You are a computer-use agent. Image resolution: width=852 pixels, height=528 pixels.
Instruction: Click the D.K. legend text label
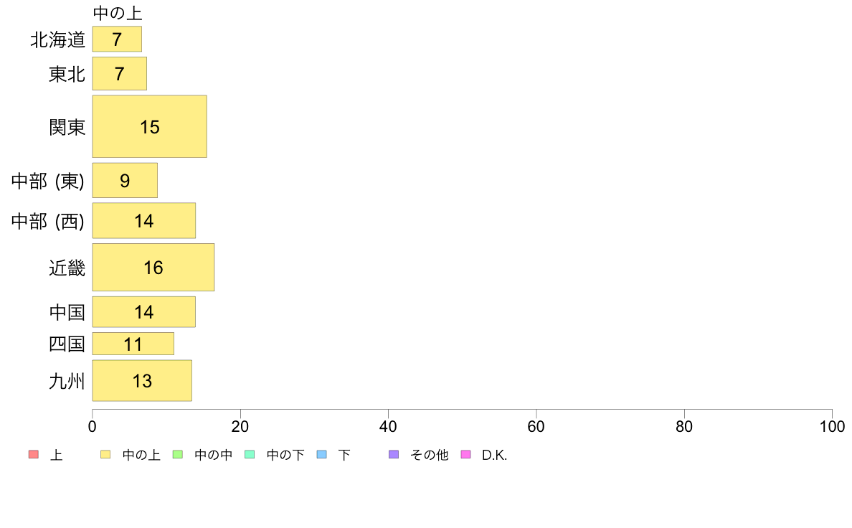point(494,455)
